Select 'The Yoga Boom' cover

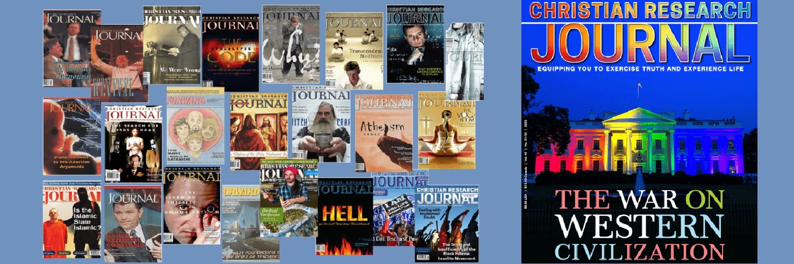pos(446,130)
